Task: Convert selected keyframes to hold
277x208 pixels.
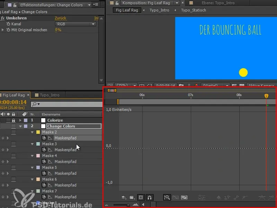Action: (227, 197)
